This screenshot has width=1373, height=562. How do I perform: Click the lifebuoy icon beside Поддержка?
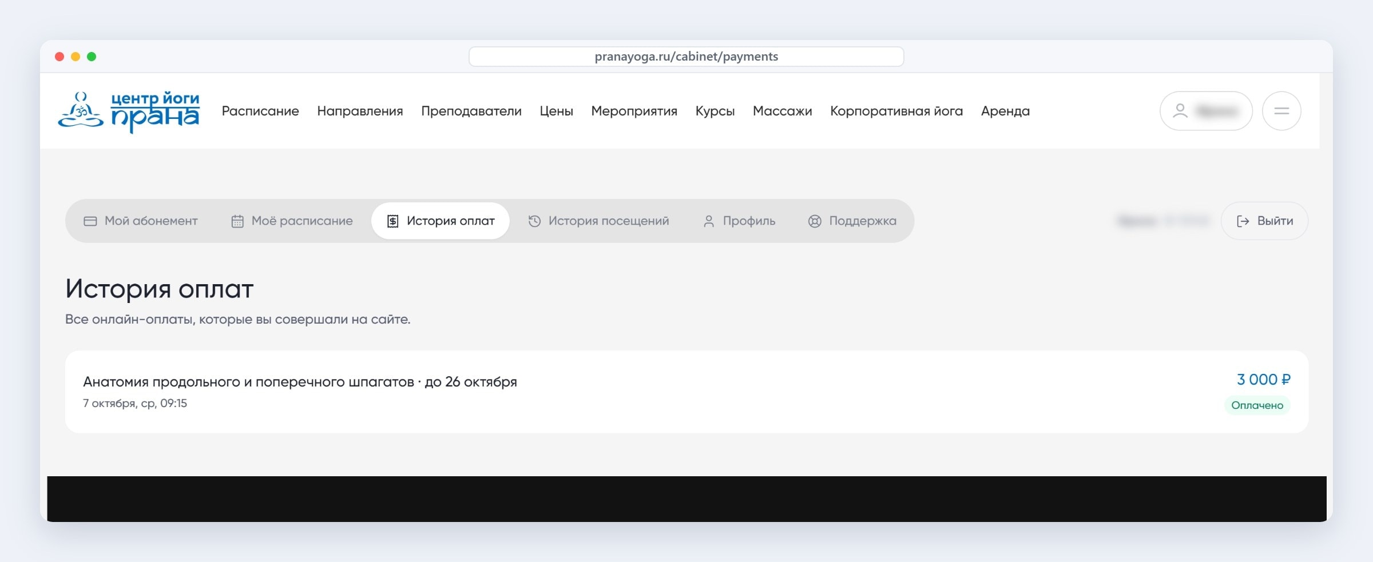[815, 221]
